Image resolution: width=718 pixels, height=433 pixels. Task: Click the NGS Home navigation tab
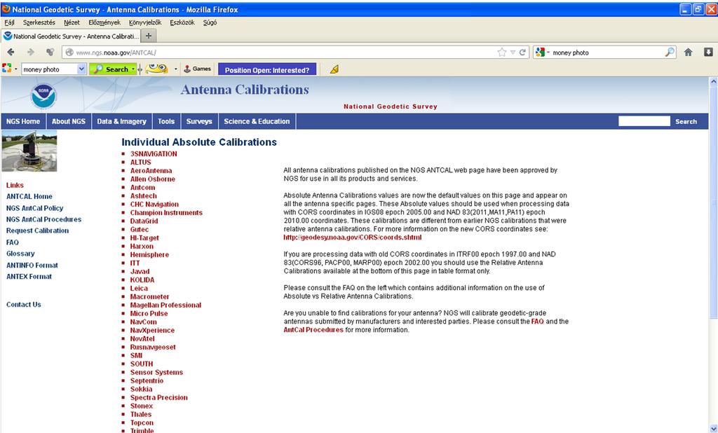[x=23, y=121]
